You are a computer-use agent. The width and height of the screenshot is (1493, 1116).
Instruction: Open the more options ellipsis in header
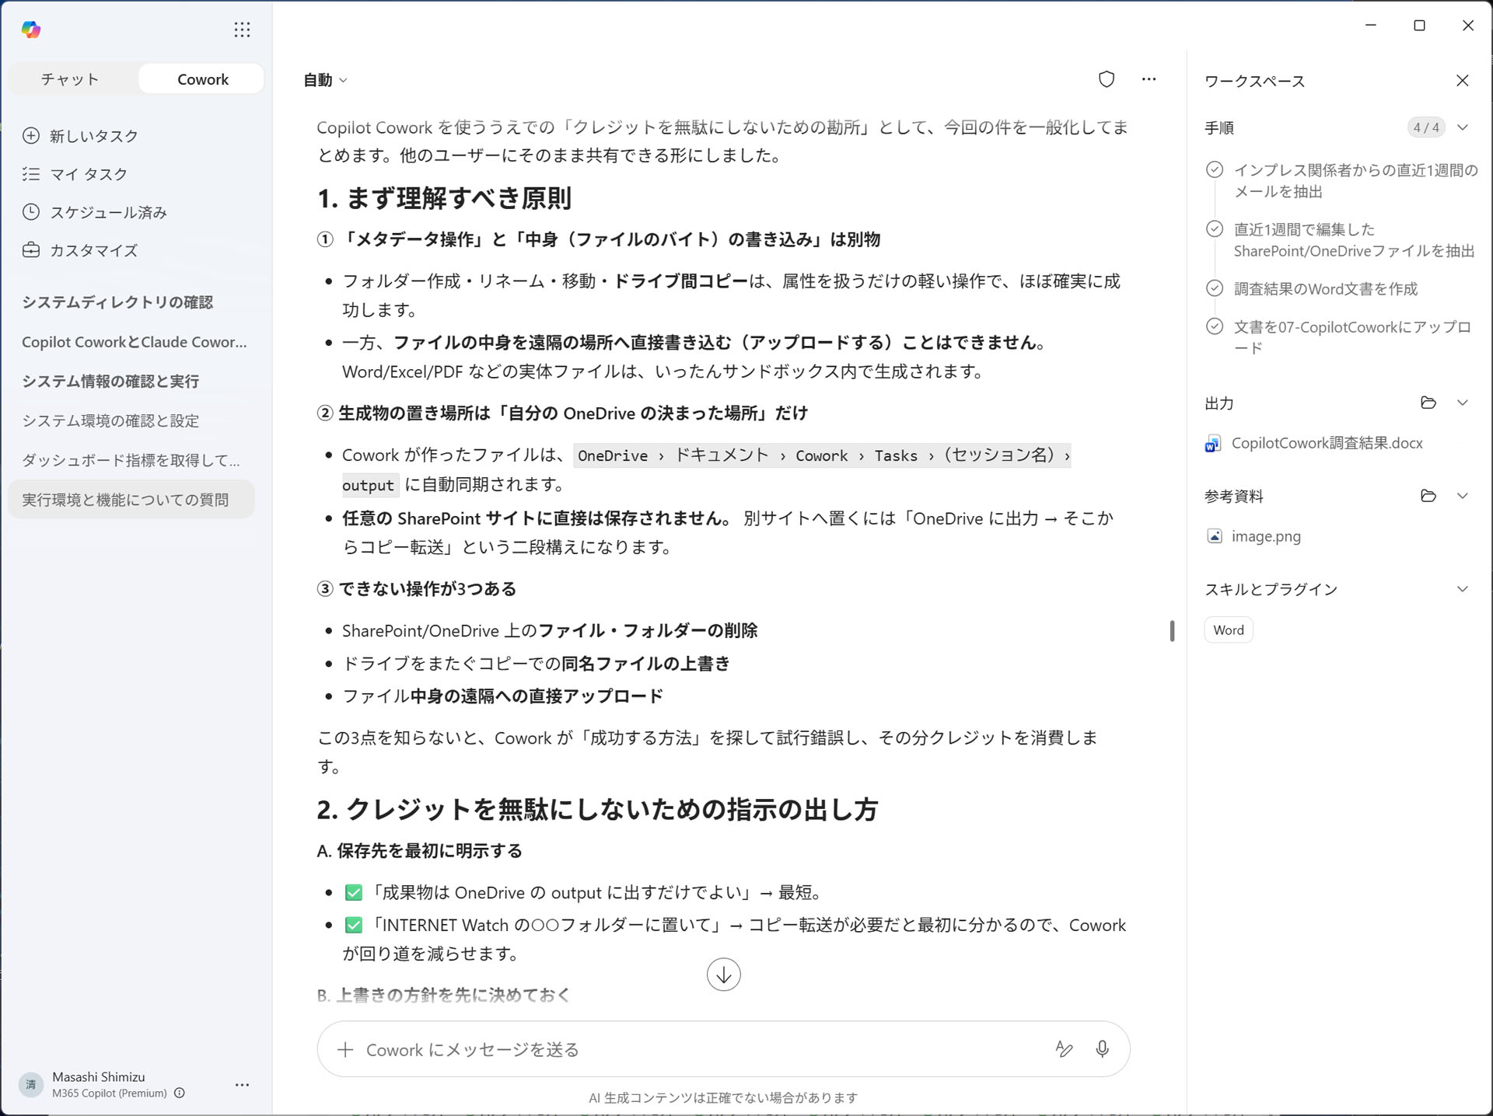click(x=1149, y=79)
